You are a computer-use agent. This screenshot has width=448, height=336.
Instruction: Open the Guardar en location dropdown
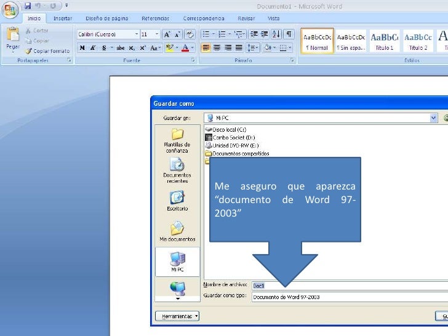click(x=433, y=118)
